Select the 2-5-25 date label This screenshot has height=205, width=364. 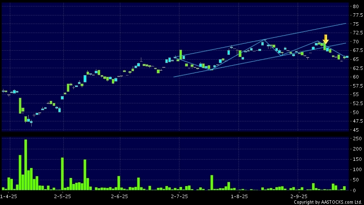tap(63, 196)
